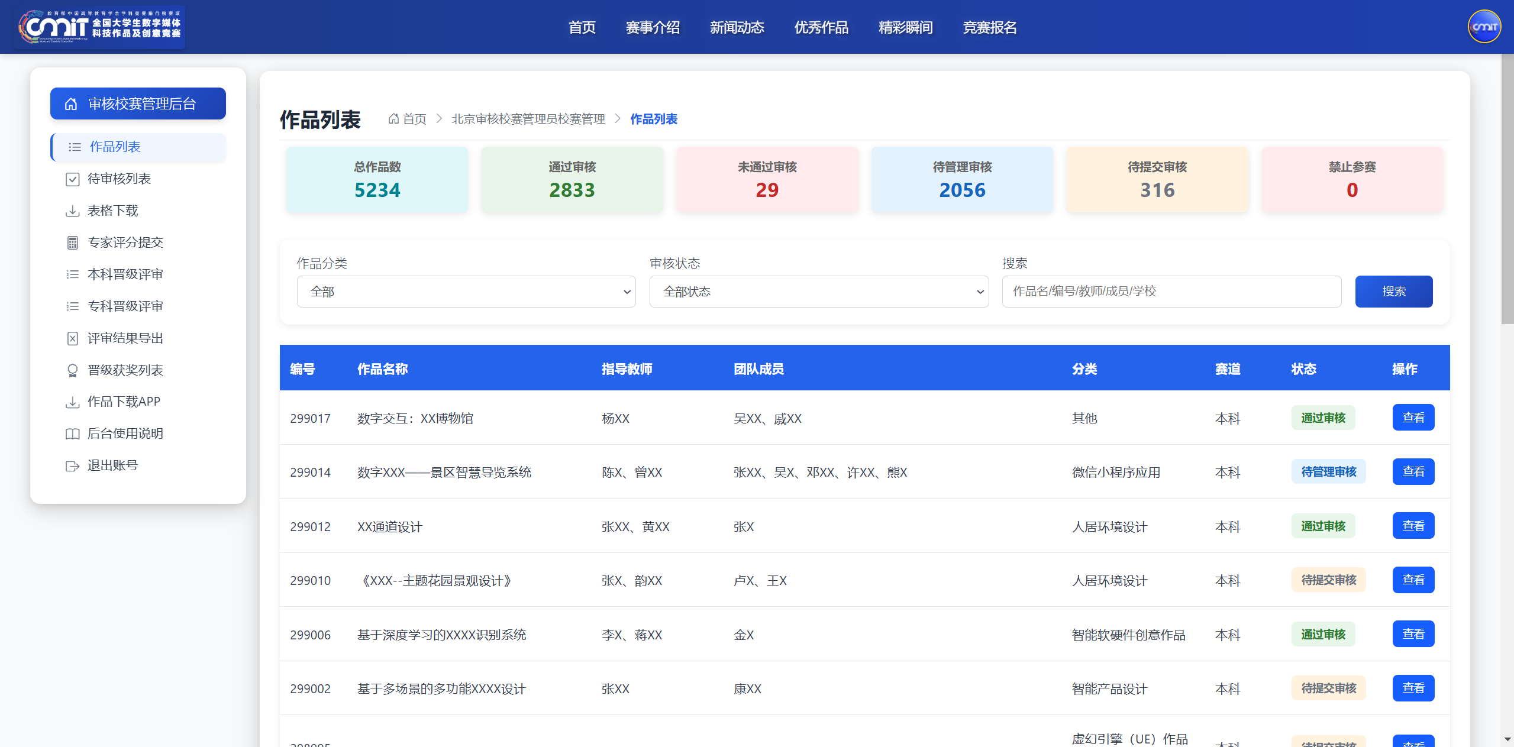1514x747 pixels.
Task: Click the checkbox icon for 待审核列表
Action: (x=72, y=179)
